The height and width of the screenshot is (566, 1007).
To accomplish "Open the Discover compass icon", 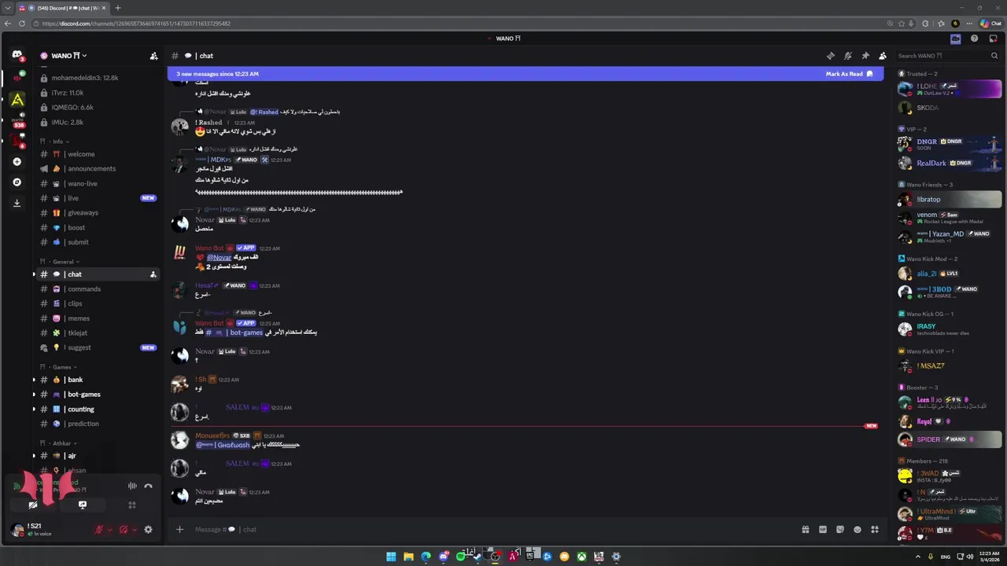I will coord(17,182).
